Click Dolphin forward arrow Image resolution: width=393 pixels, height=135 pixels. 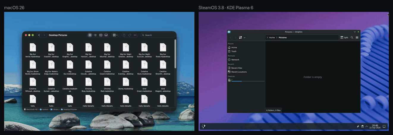pos(235,38)
